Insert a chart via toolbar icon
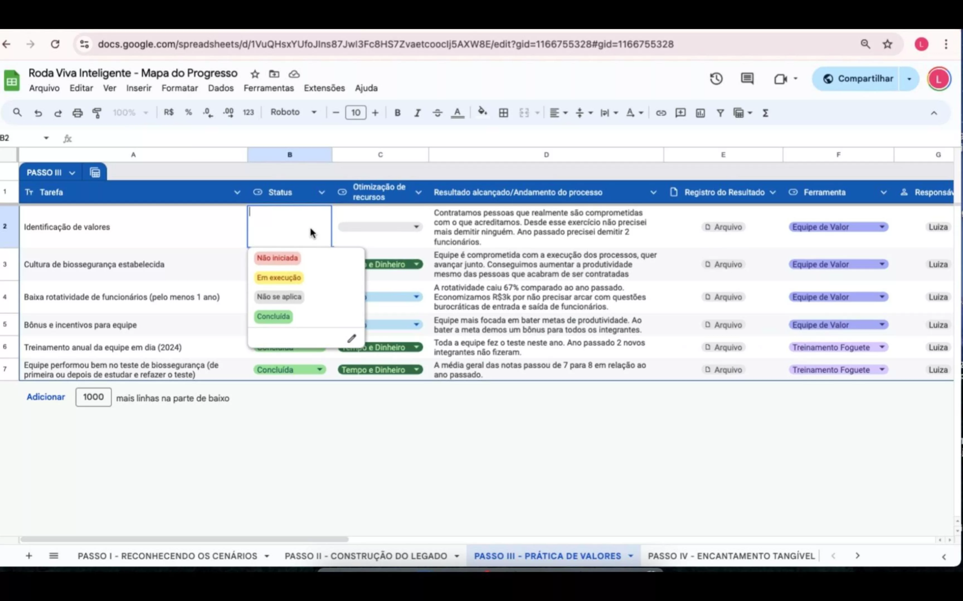 [700, 113]
